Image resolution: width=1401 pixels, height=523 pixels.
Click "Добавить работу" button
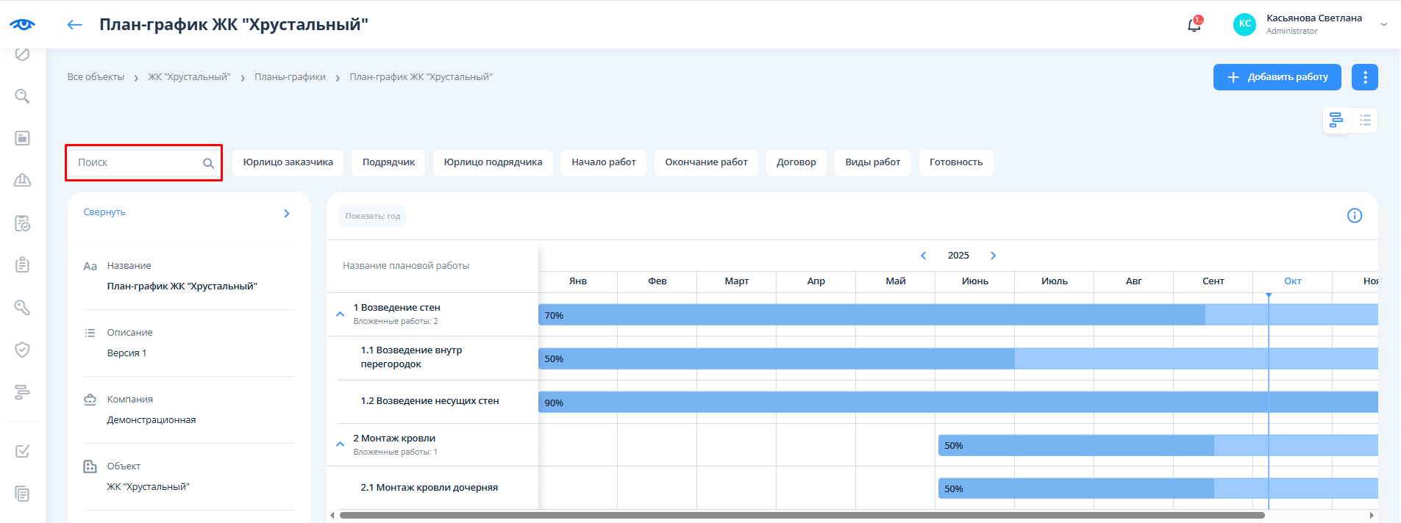pyautogui.click(x=1277, y=77)
